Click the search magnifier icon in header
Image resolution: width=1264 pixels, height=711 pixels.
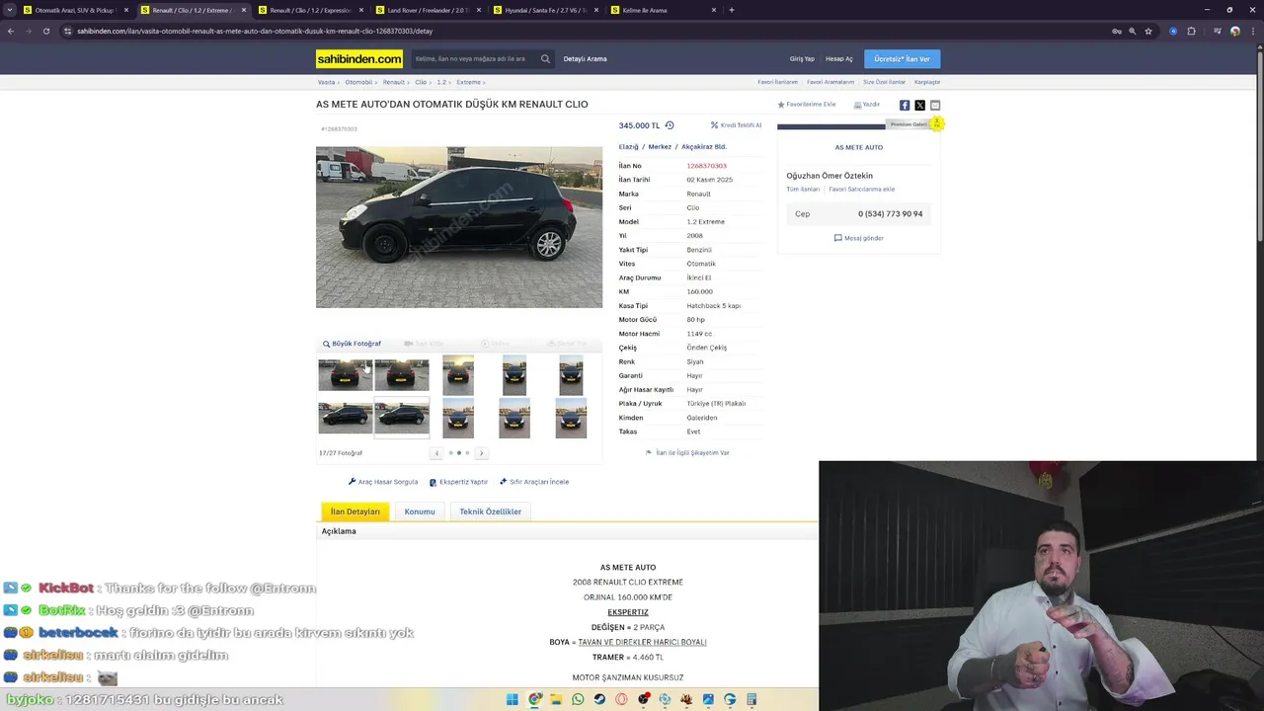545,59
